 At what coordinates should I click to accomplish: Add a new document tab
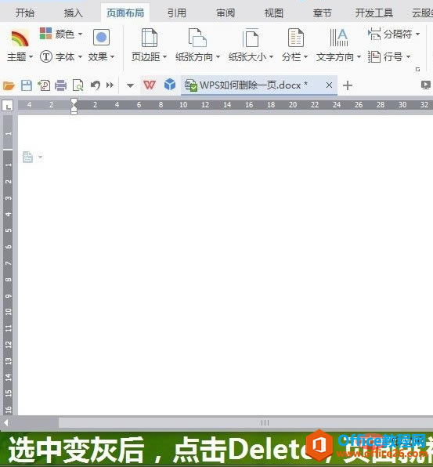(x=348, y=85)
